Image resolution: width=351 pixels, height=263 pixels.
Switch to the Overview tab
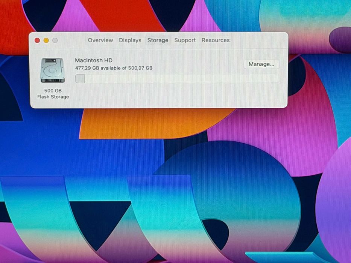[x=100, y=40]
